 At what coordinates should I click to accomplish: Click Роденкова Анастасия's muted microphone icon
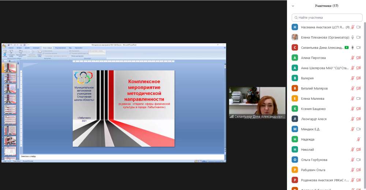353,180
